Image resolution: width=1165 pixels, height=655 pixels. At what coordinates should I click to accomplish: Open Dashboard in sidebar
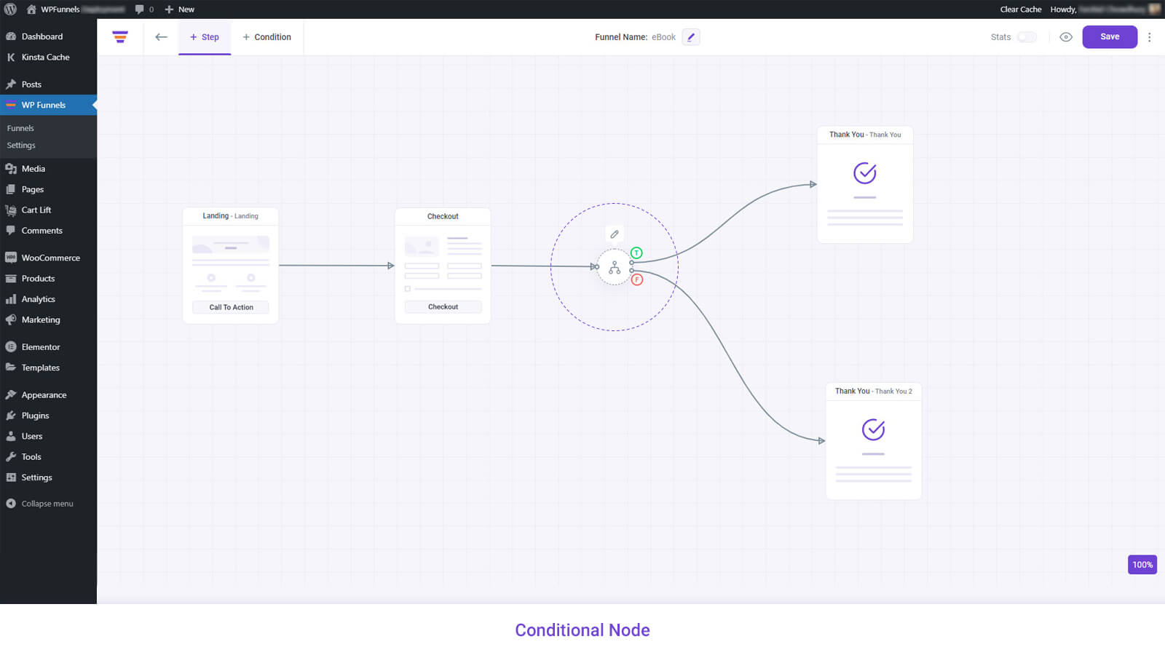48,36
